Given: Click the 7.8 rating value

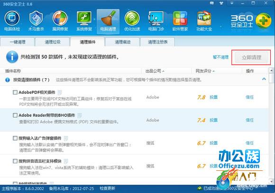Looking at the screenshot, I should (x=202, y=97).
